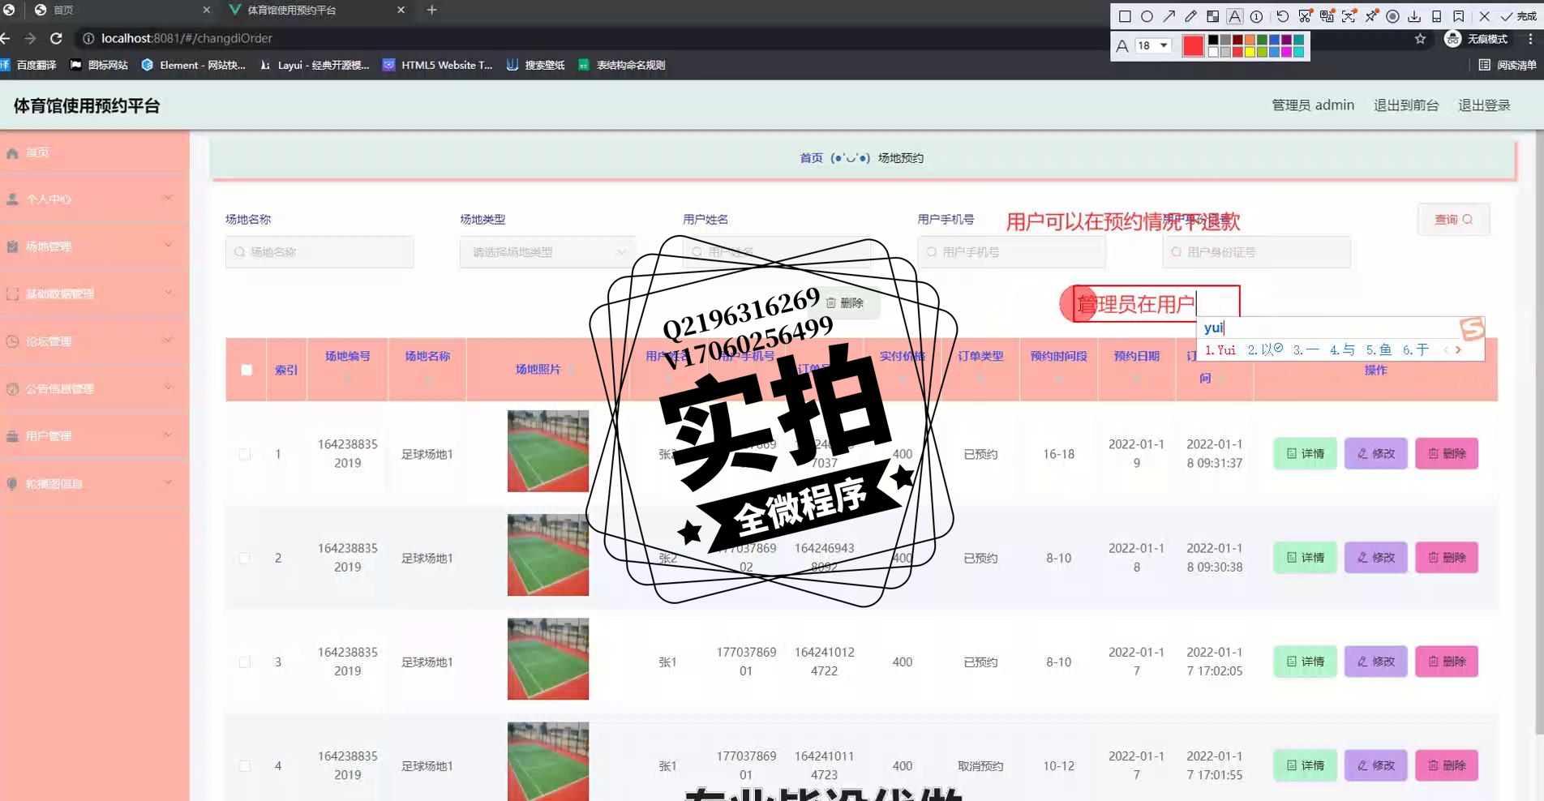Click 修改 button for row 2
The height and width of the screenshot is (801, 1544).
(x=1376, y=557)
